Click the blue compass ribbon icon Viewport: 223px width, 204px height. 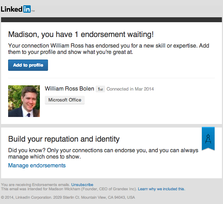[x=208, y=138]
